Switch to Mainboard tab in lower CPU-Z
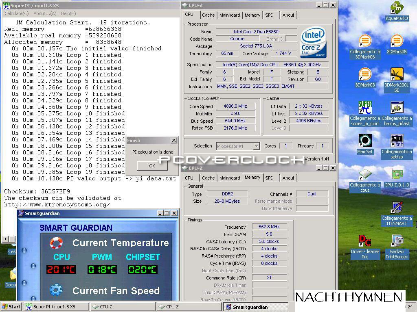 click(x=230, y=178)
